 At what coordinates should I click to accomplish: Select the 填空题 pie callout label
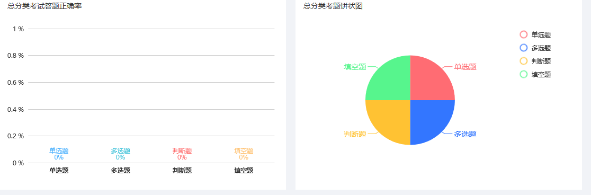click(355, 67)
